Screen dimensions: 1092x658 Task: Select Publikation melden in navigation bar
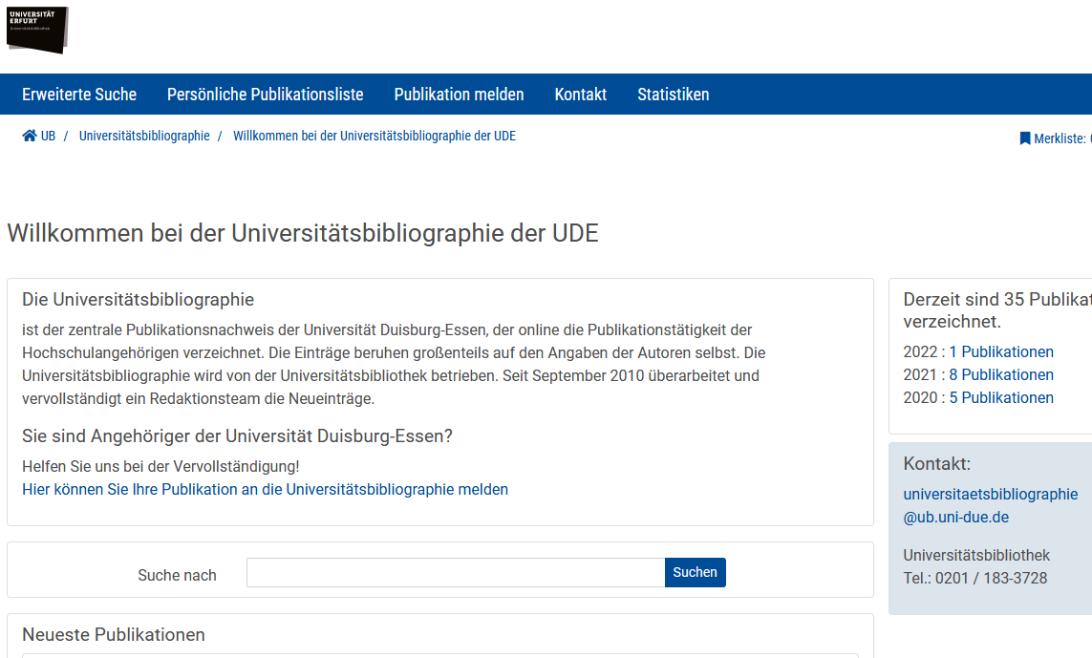point(459,95)
